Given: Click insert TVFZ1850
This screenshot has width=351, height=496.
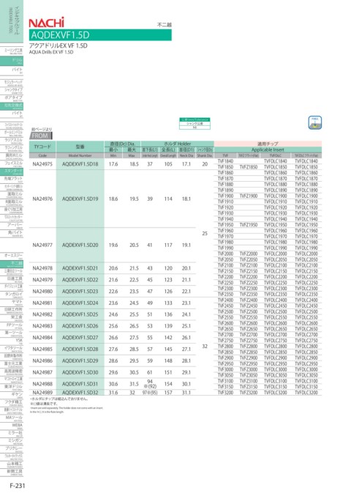Looking at the screenshot, I should [x=249, y=167].
